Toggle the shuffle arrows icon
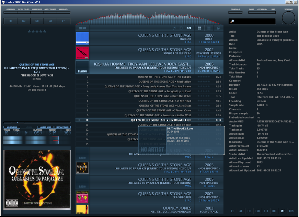Screen dimensions: 299x217 189,28
